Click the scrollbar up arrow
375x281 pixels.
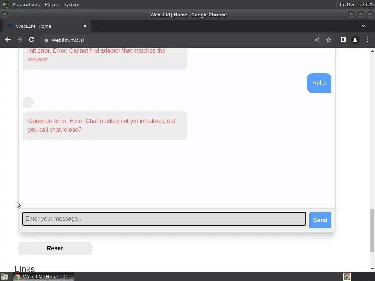[x=372, y=51]
